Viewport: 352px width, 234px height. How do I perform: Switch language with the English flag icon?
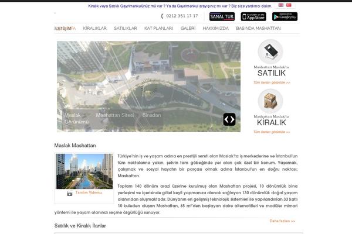coord(281,5)
